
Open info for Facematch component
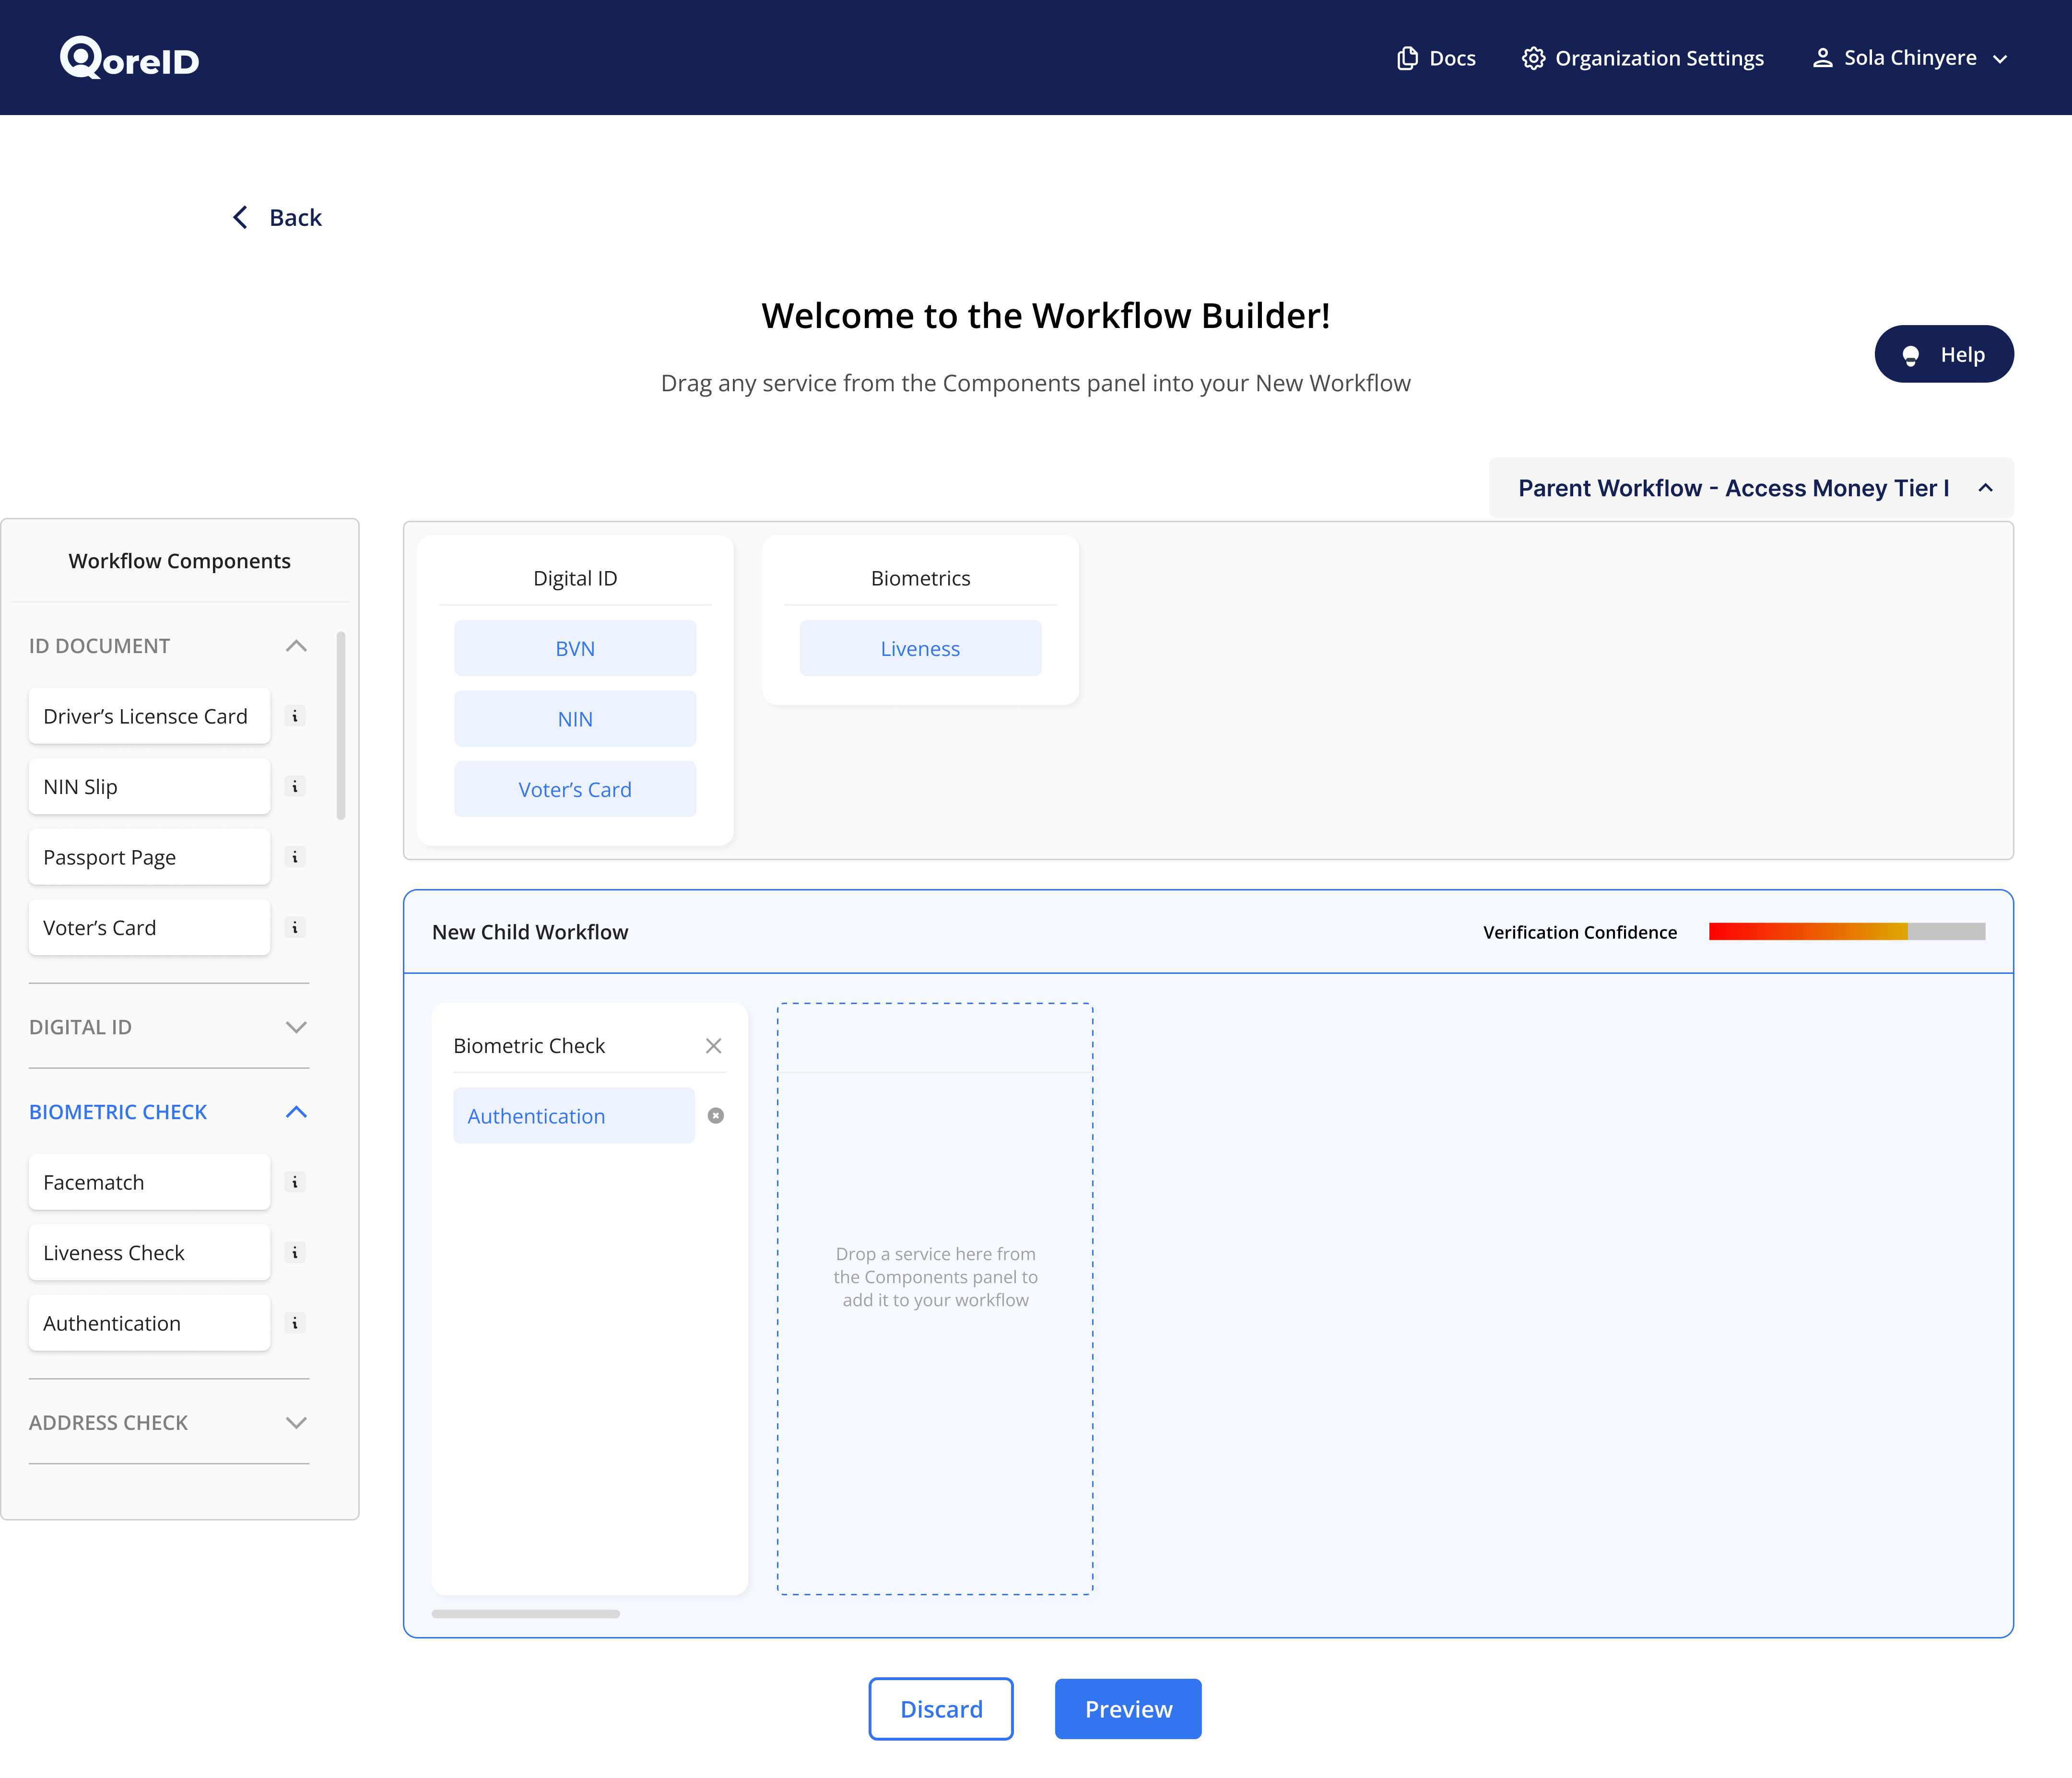pyautogui.click(x=295, y=1182)
